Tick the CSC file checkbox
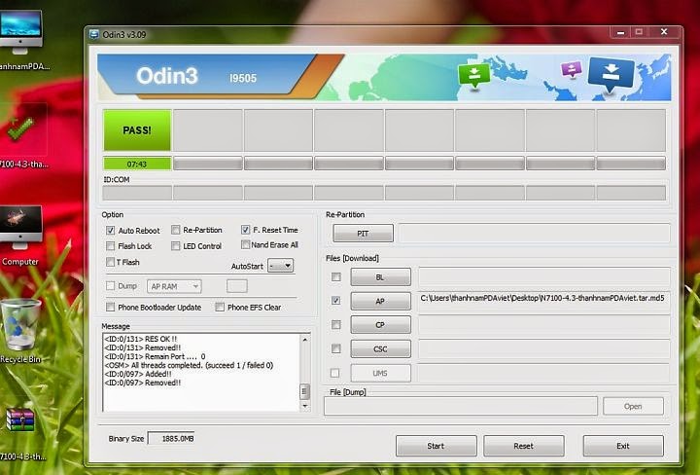 click(x=335, y=348)
